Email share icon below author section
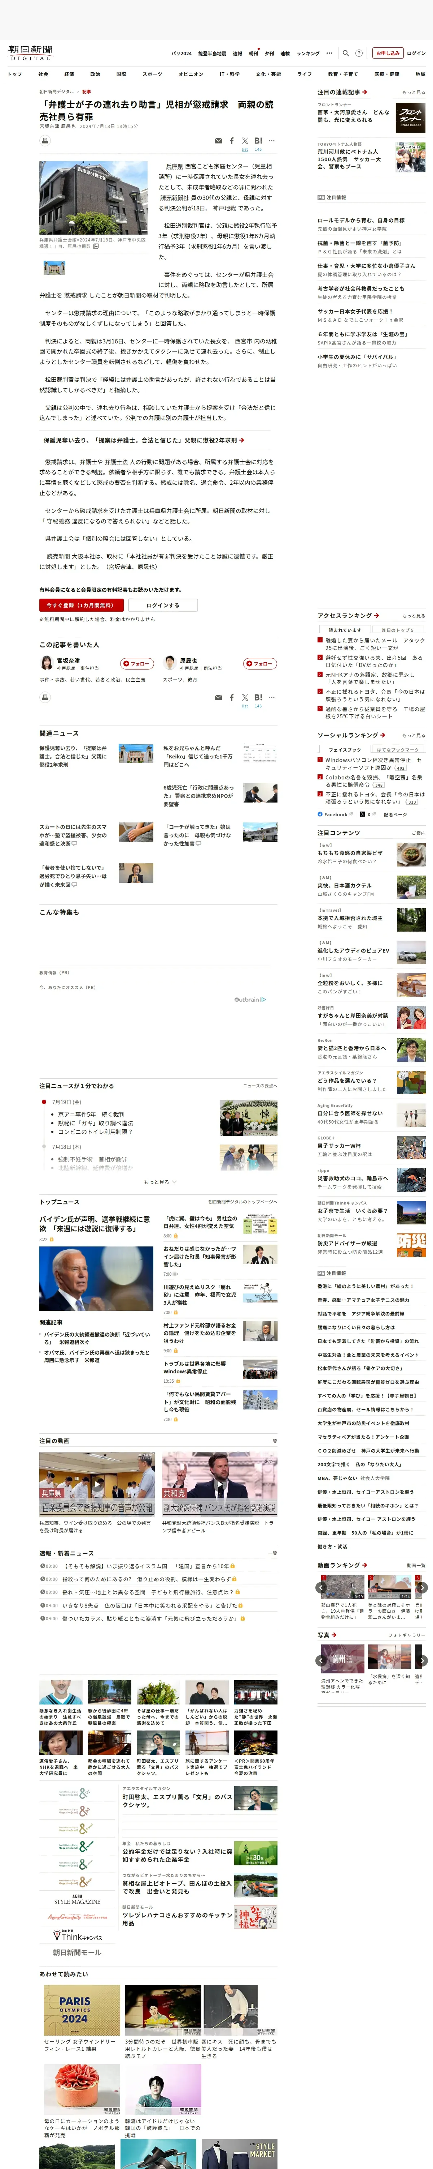Screen dimensions: 433x2169 click(x=219, y=697)
